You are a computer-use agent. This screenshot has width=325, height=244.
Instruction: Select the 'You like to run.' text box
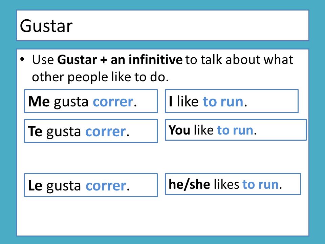[x=236, y=130]
